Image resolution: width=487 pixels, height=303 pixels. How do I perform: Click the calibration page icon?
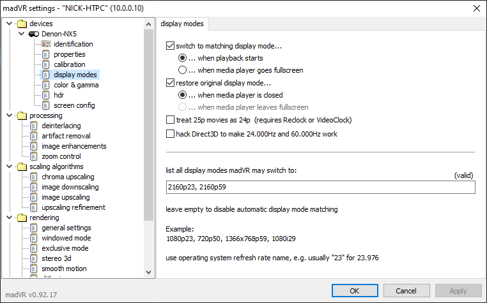45,64
